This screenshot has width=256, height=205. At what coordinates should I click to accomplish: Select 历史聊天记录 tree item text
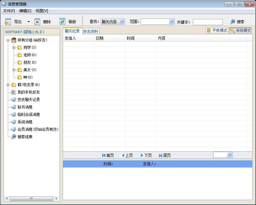(29, 100)
